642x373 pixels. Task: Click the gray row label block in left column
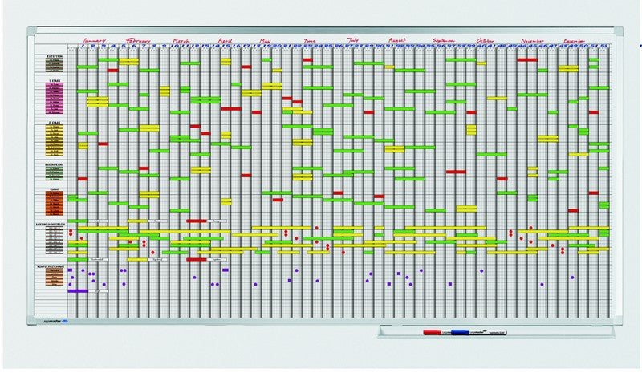[55, 239]
